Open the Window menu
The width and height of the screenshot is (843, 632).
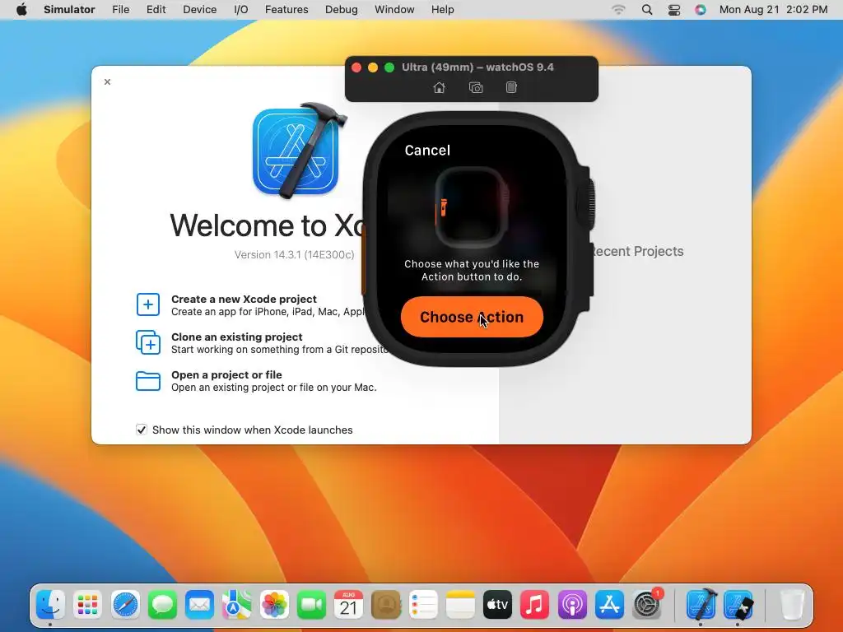(394, 10)
